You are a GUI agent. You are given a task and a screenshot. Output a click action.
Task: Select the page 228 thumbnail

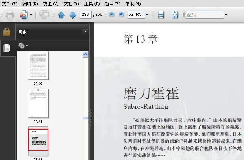tap(38, 65)
